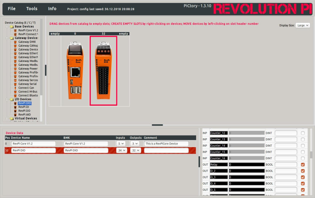Click the Gateway Powerlink icon
Image resolution: width=315 pixels, height=198 pixels.
(15, 68)
